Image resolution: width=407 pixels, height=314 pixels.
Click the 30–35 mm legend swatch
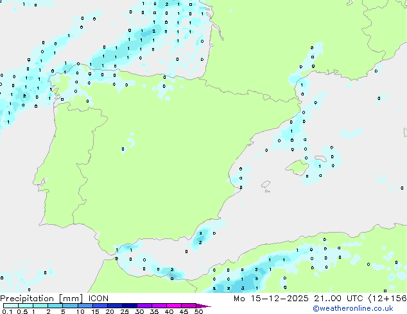144,306
